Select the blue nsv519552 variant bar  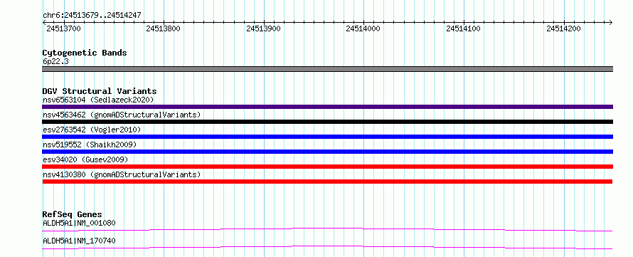tap(327, 152)
